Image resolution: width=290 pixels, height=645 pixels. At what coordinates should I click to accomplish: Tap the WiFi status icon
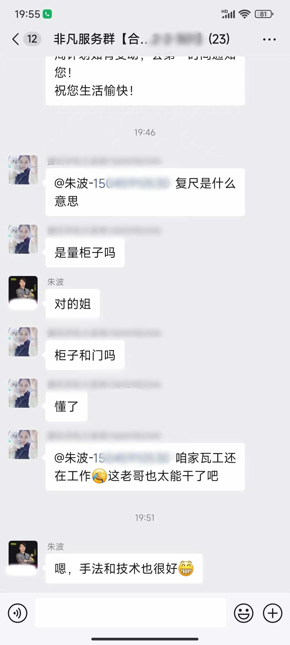(244, 14)
